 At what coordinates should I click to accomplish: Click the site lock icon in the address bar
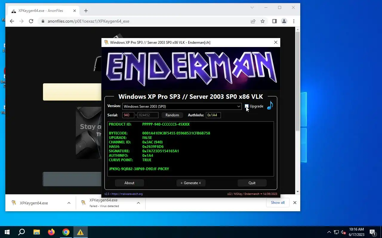click(x=43, y=21)
